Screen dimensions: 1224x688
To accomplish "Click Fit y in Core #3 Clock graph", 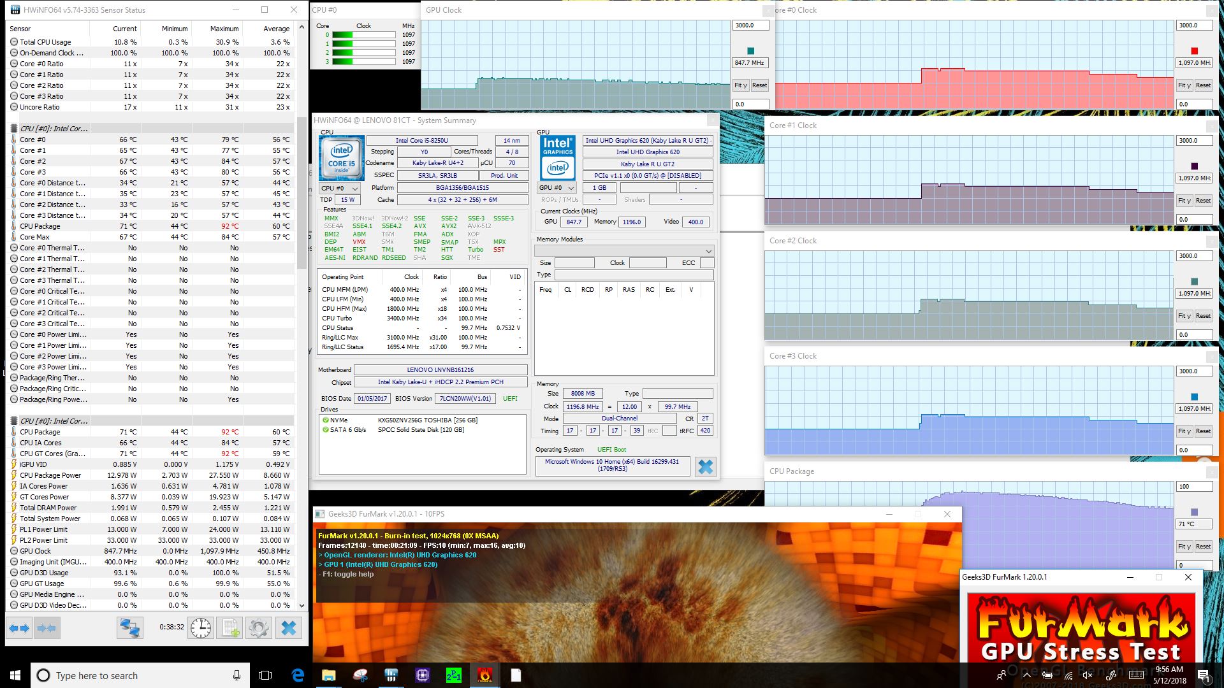I will 1184,431.
